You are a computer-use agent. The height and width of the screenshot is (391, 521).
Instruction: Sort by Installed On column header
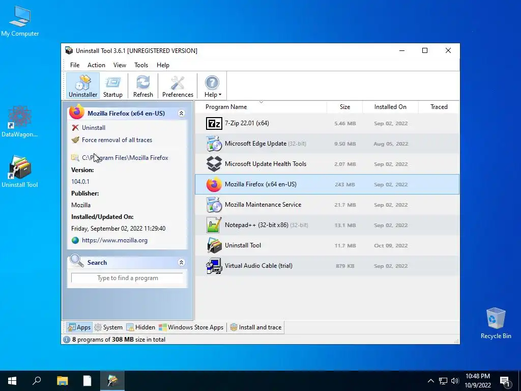tap(390, 107)
